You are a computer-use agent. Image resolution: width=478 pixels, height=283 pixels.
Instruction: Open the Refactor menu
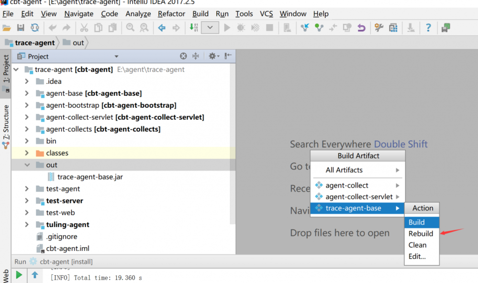pos(171,14)
